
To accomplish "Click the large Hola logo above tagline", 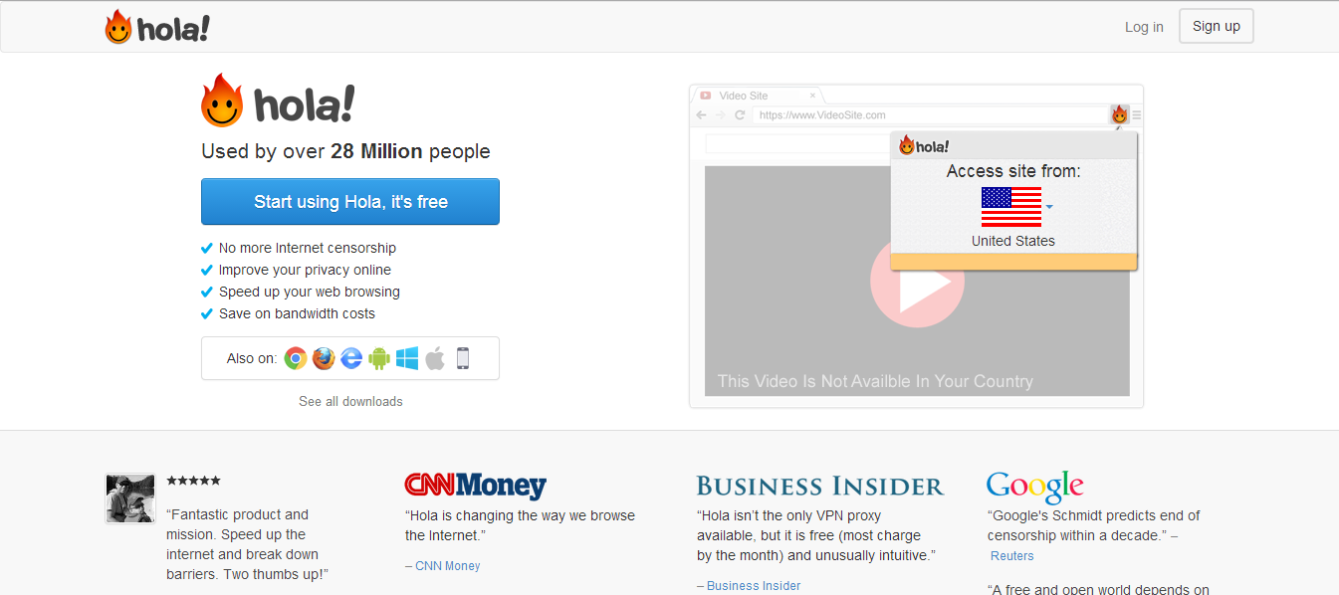I will (x=278, y=100).
